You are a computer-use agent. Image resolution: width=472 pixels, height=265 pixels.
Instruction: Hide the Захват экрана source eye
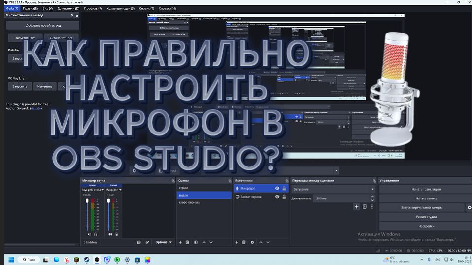click(277, 197)
